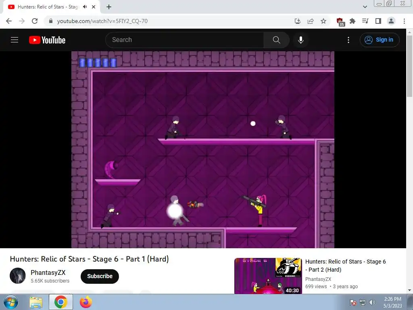Viewport: 413px width, 310px height.
Task: Focus the YouTube Search field
Action: click(x=185, y=40)
